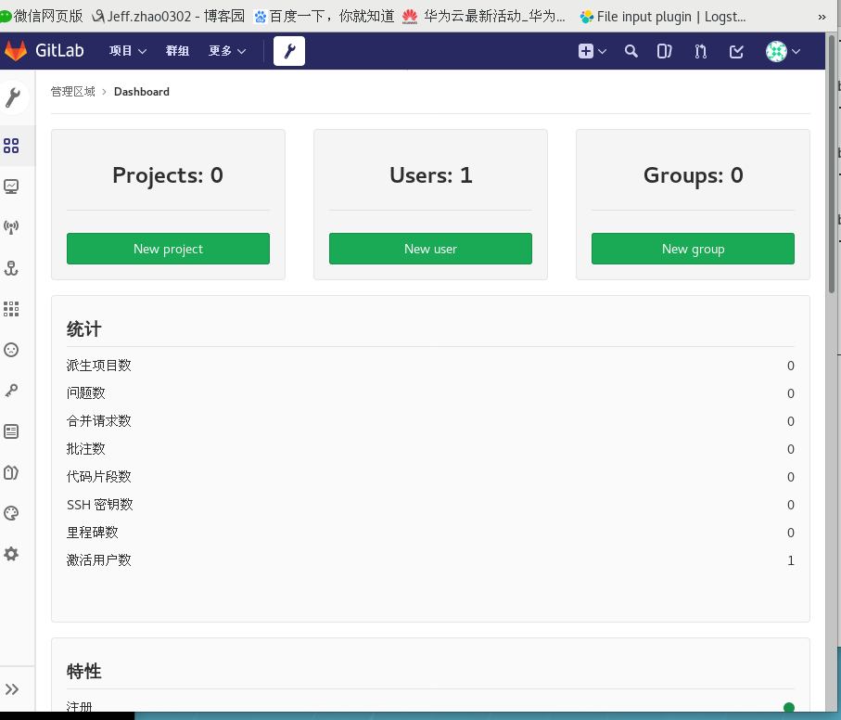Click the Users: 1 heading

click(430, 175)
